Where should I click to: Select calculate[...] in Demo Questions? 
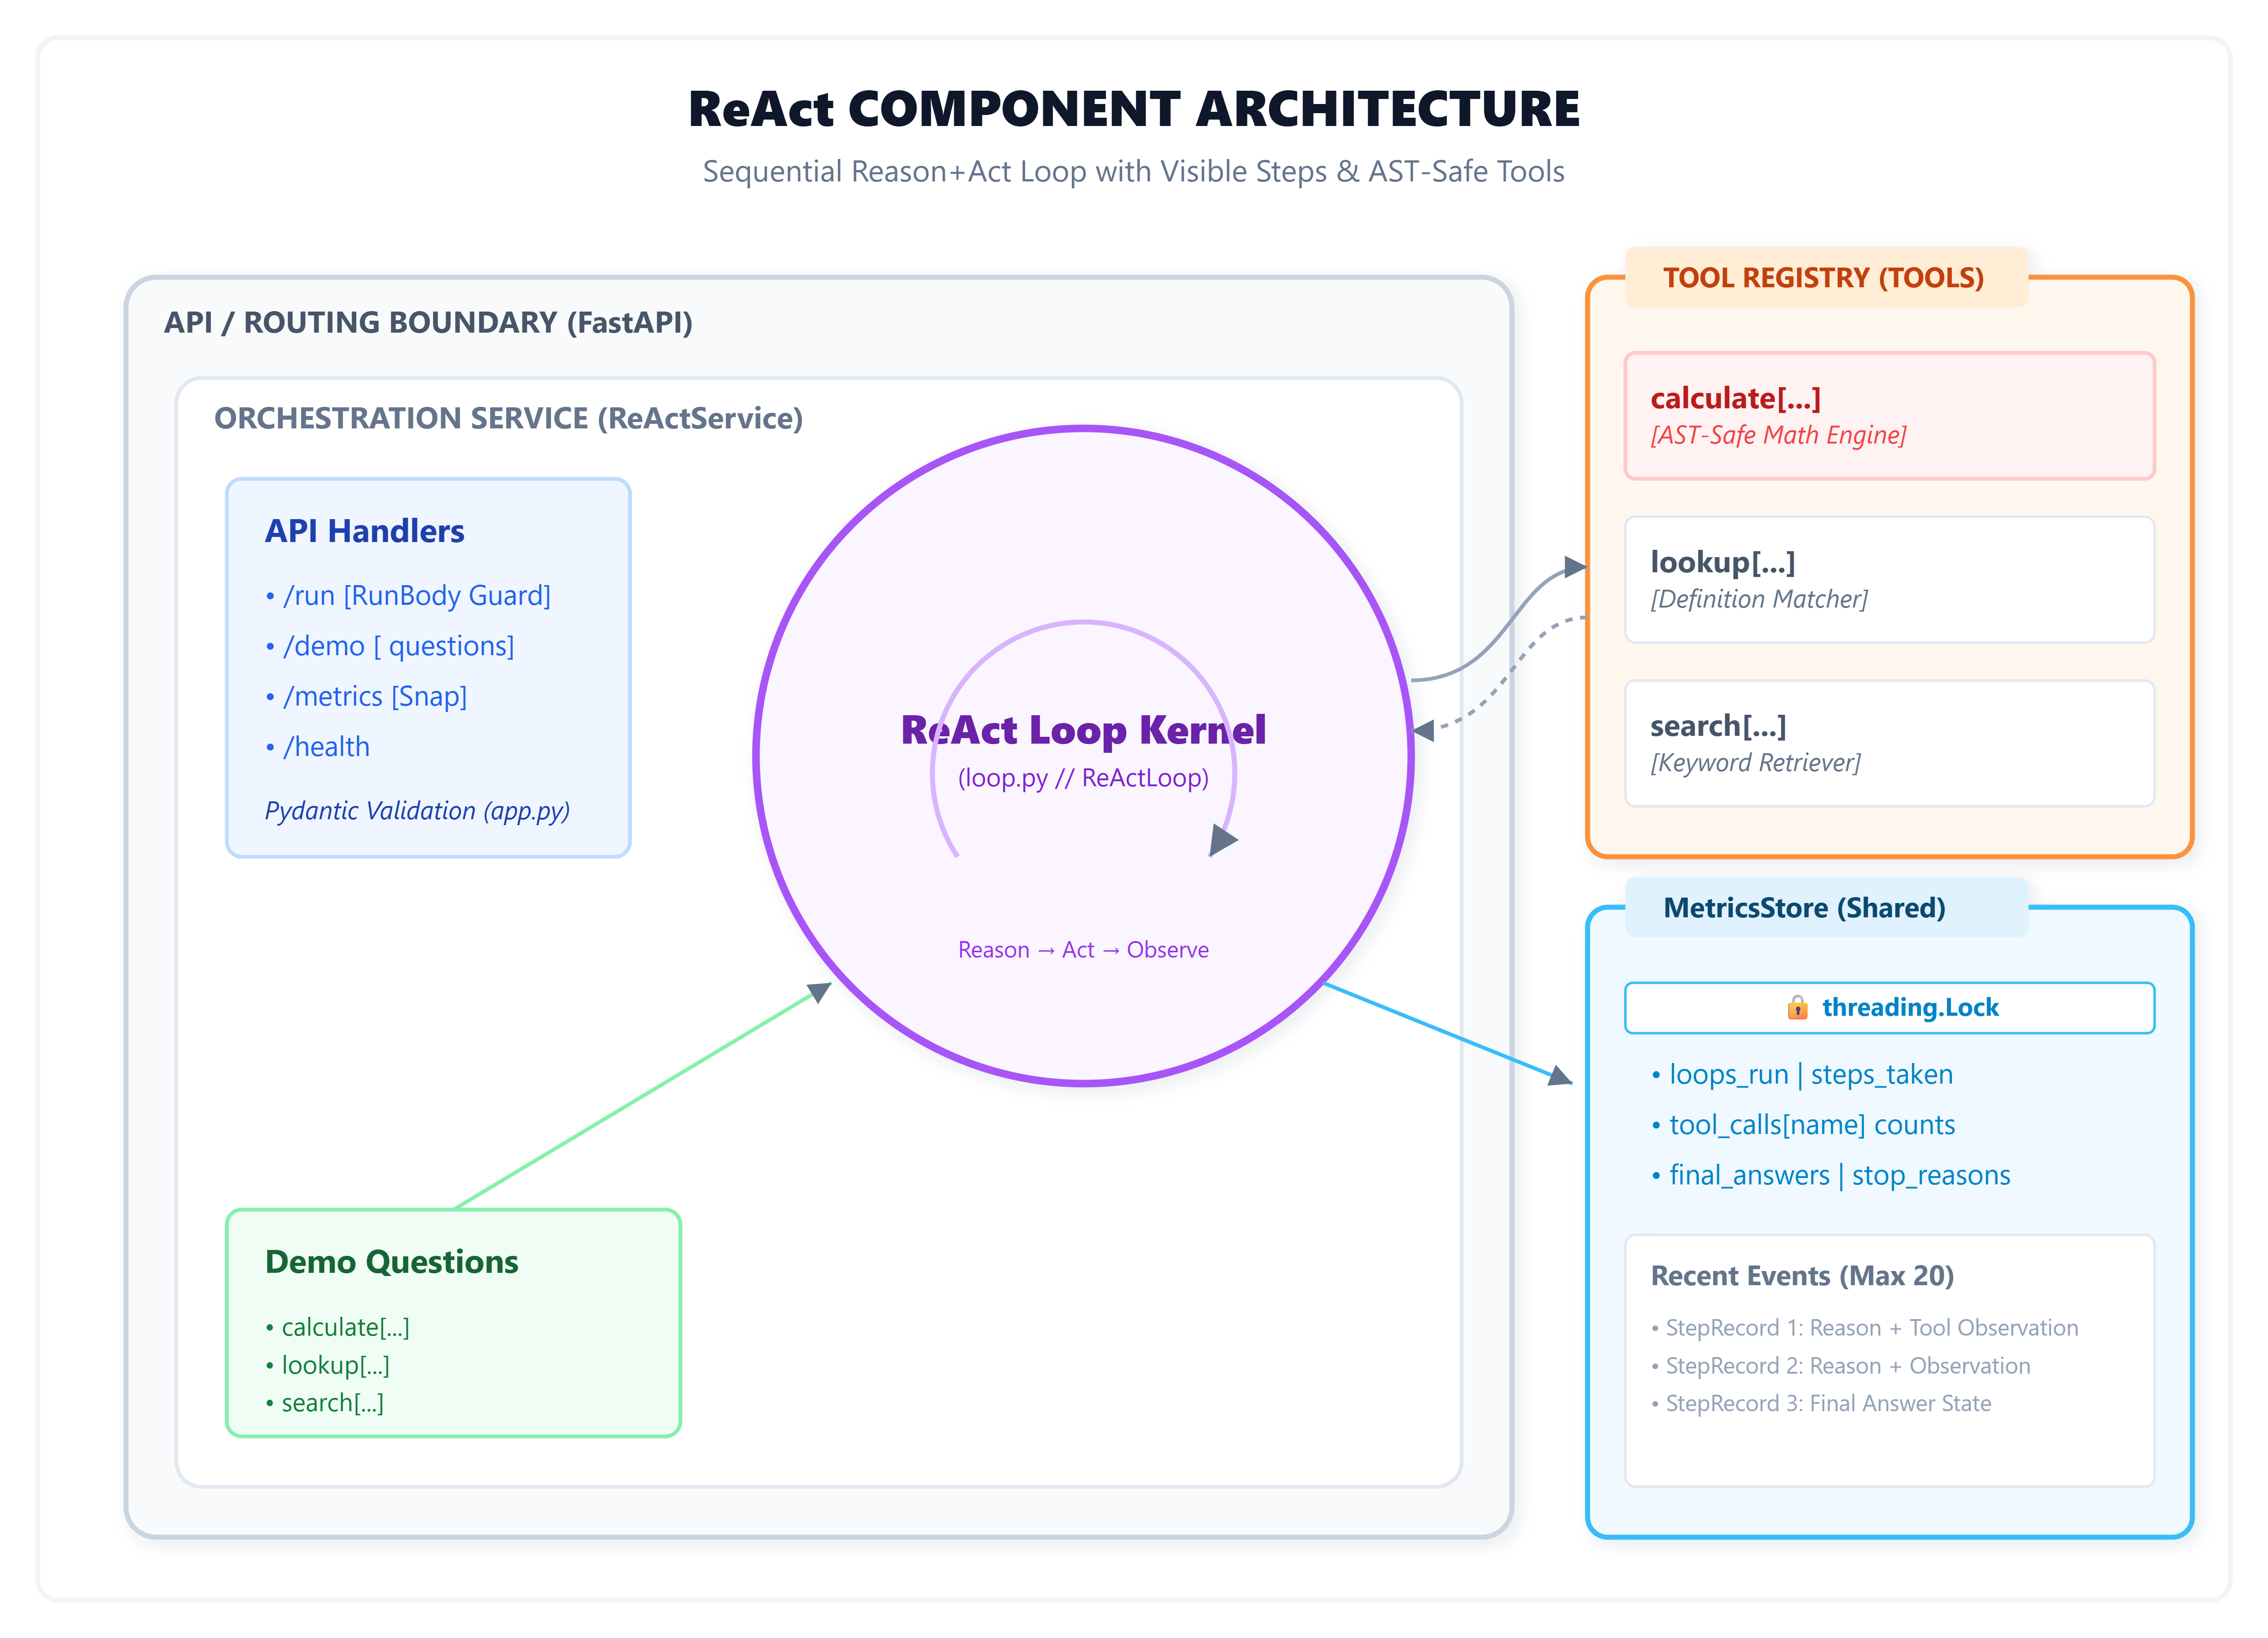click(x=338, y=1327)
